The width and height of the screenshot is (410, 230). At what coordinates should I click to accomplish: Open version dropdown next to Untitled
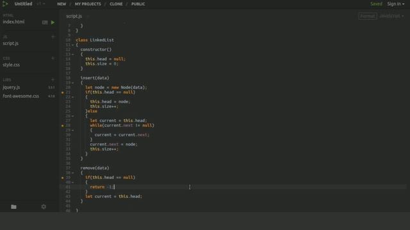41,4
